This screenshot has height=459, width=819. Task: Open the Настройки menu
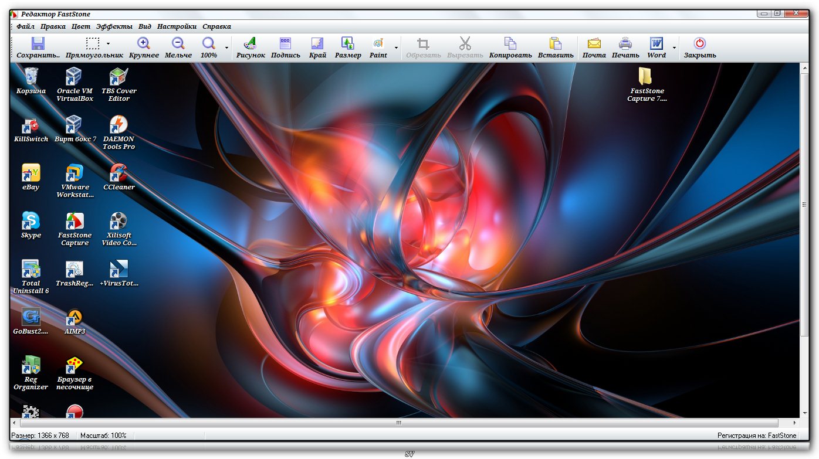coord(177,26)
